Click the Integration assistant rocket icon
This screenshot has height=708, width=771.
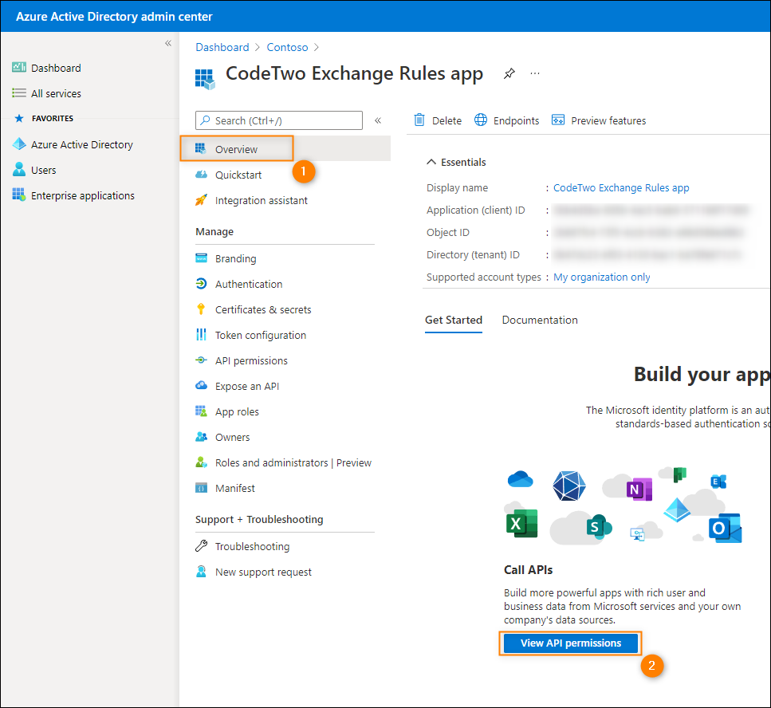click(x=201, y=200)
